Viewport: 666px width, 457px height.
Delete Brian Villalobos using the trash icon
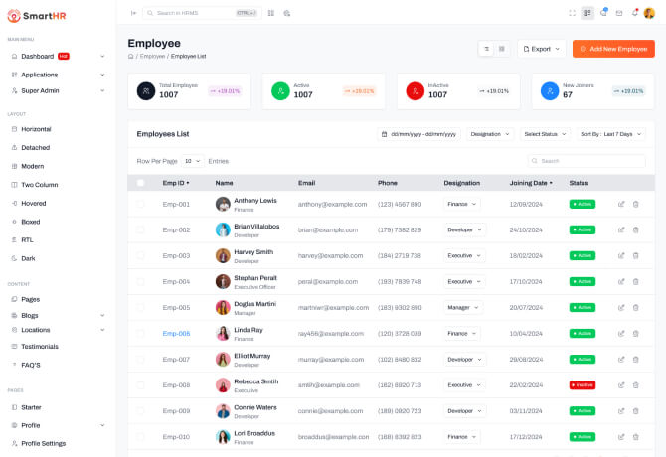[636, 229]
